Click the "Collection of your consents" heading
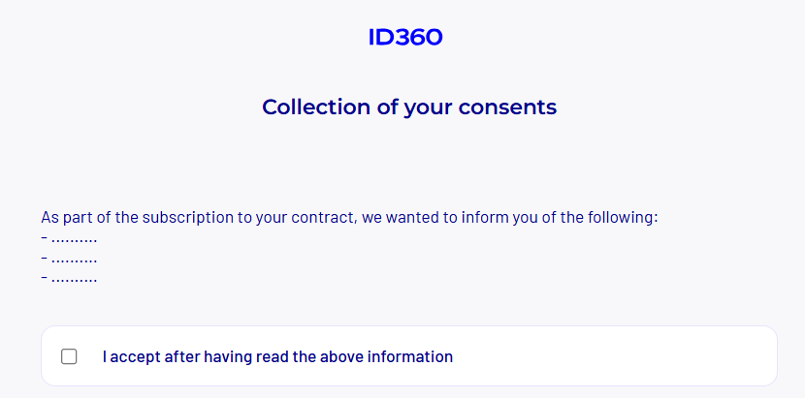Image resolution: width=805 pixels, height=398 pixels. [x=409, y=107]
